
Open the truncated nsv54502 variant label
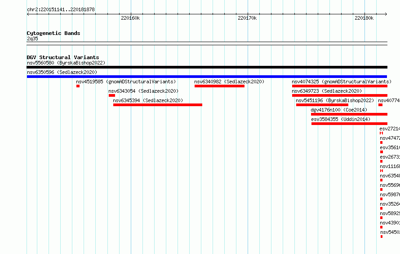point(390,232)
